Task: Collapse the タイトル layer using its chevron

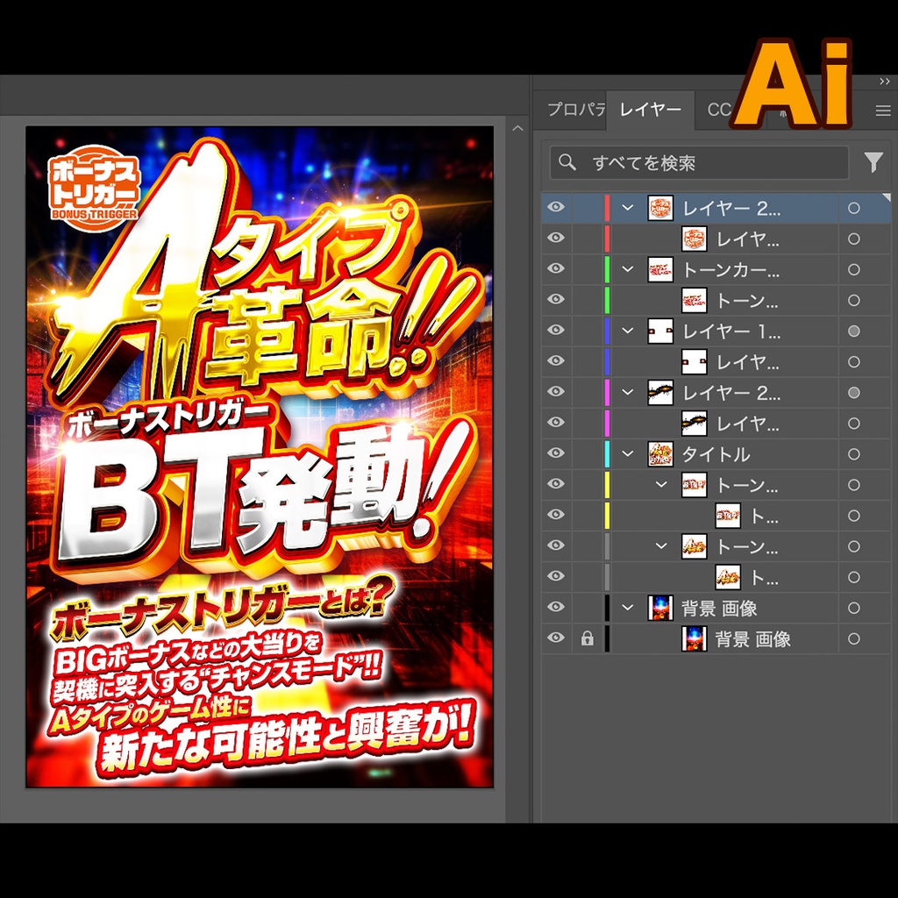Action: [x=625, y=454]
